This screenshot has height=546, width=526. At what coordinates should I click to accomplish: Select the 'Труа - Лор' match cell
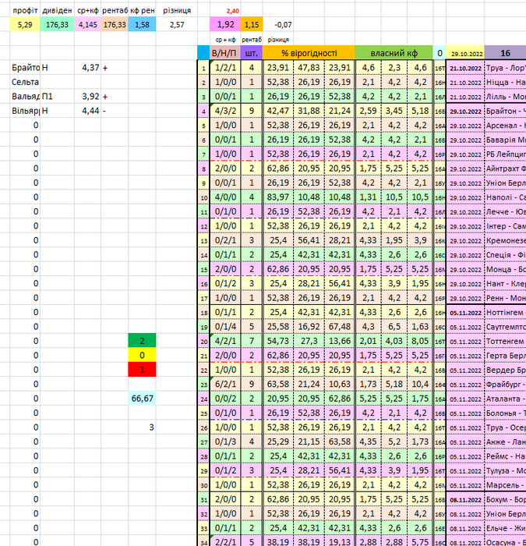pyautogui.click(x=505, y=68)
